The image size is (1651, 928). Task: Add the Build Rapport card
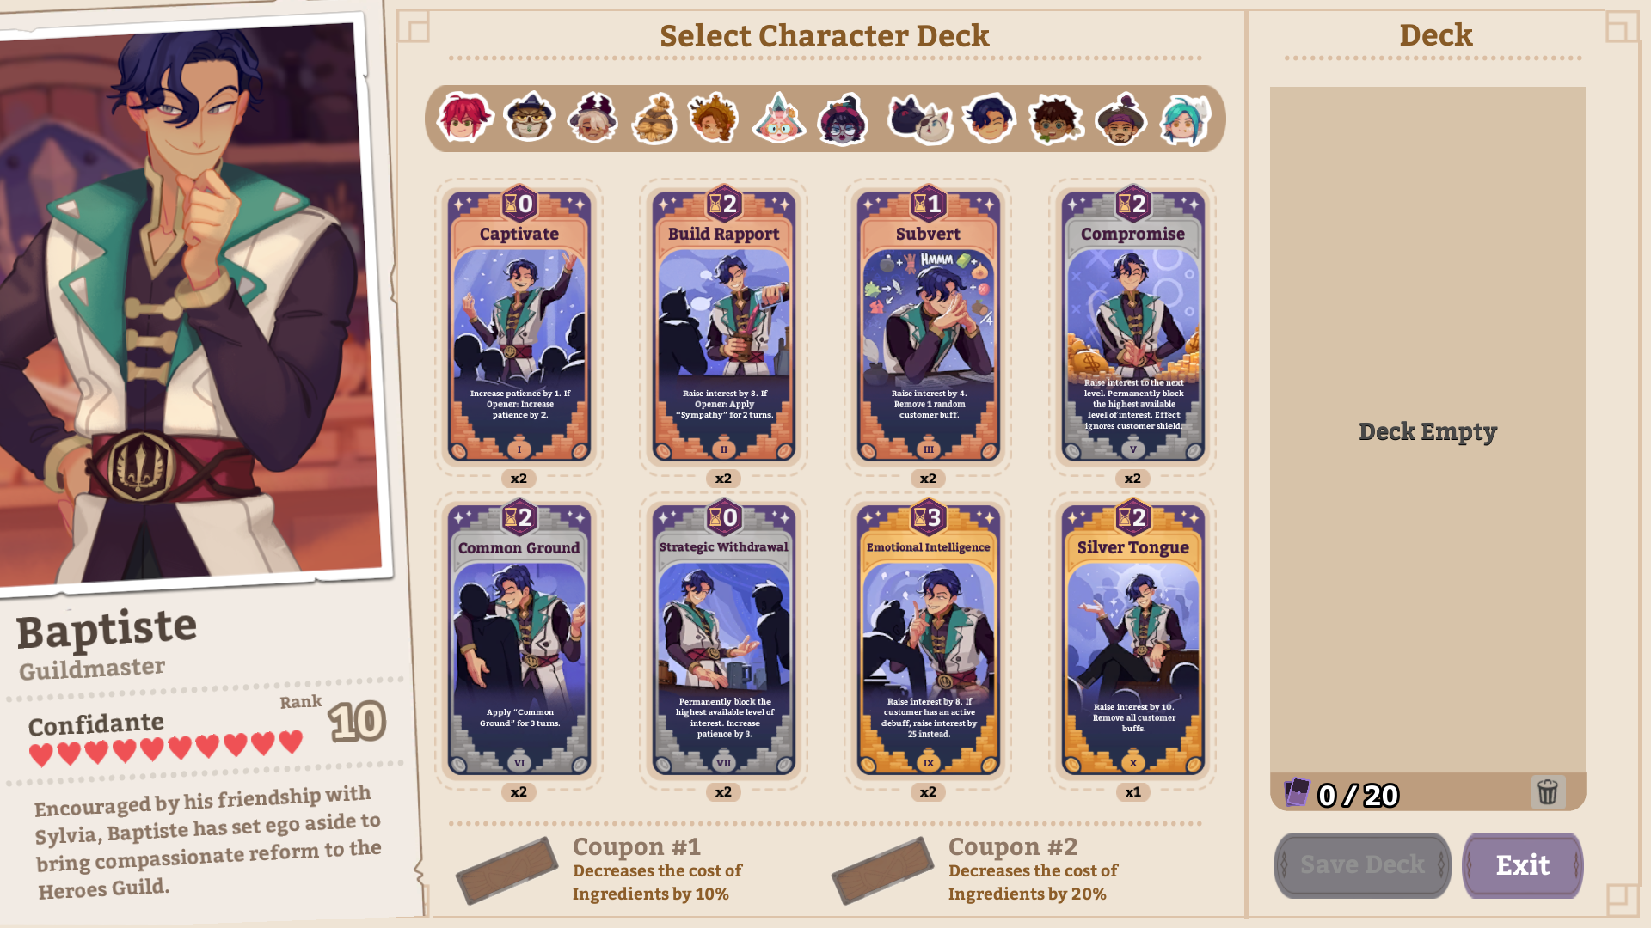723,327
